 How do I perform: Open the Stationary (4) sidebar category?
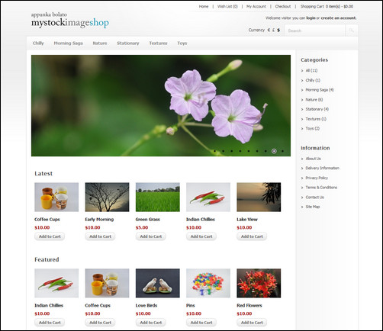tap(317, 109)
